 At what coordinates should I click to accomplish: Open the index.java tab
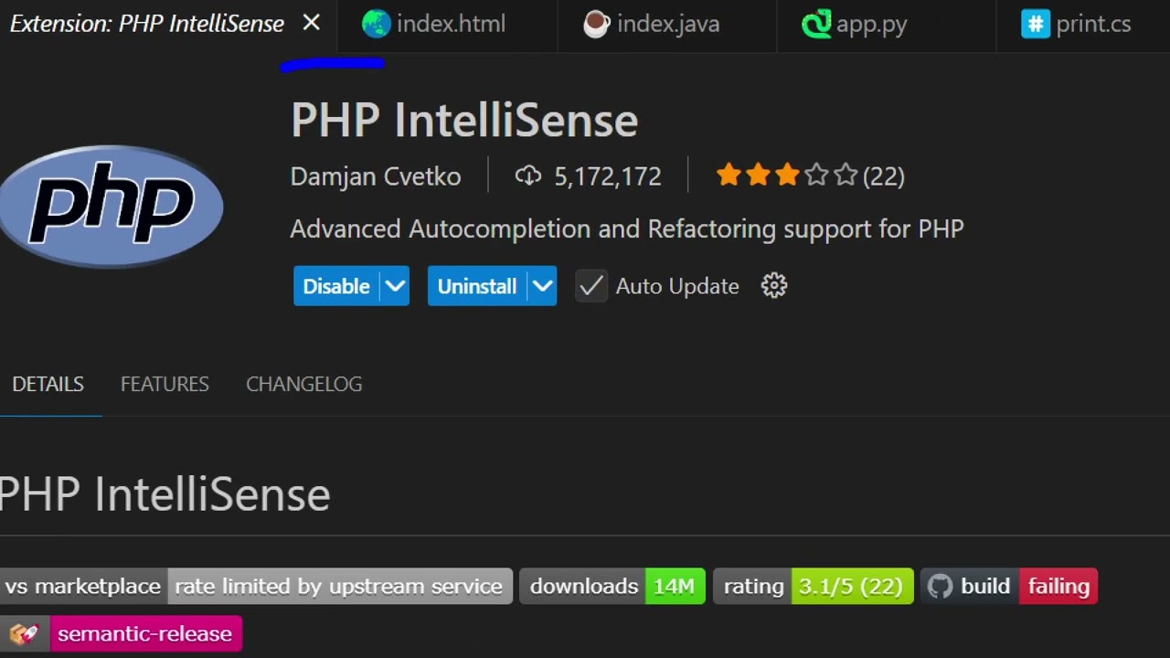(666, 24)
